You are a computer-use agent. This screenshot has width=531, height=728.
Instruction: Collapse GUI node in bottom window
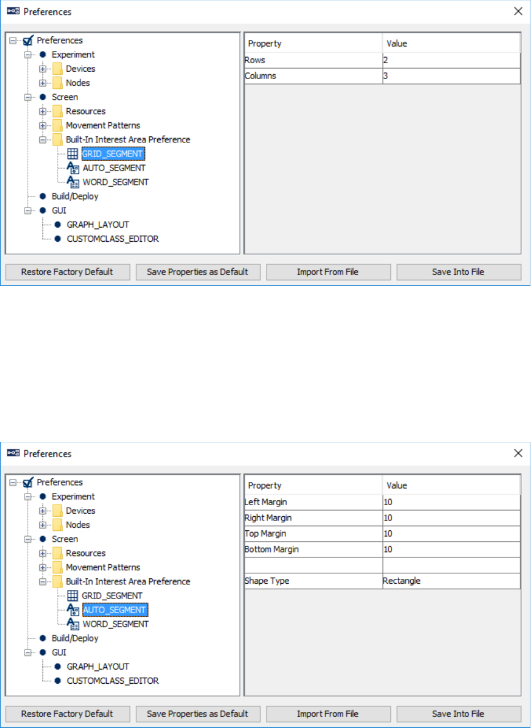pyautogui.click(x=28, y=652)
